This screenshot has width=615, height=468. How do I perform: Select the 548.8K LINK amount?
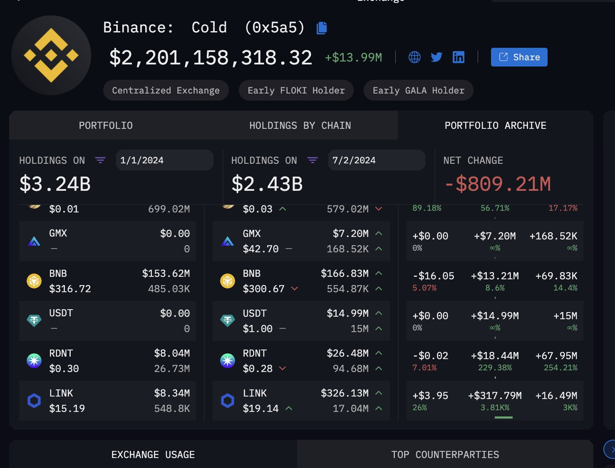click(172, 409)
